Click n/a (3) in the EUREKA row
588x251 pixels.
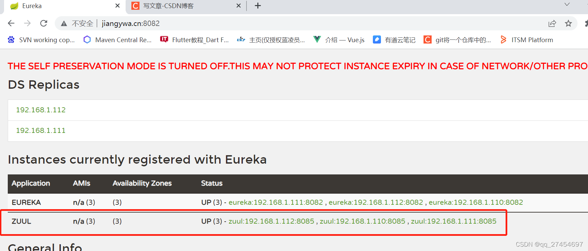tap(84, 202)
